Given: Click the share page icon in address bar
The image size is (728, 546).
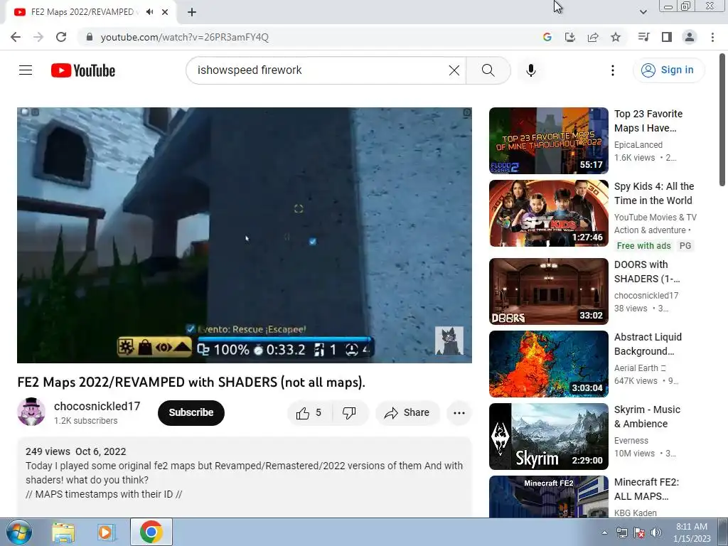Looking at the screenshot, I should tap(593, 37).
